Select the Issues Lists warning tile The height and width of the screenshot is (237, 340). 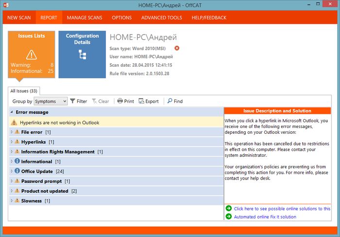(31, 55)
